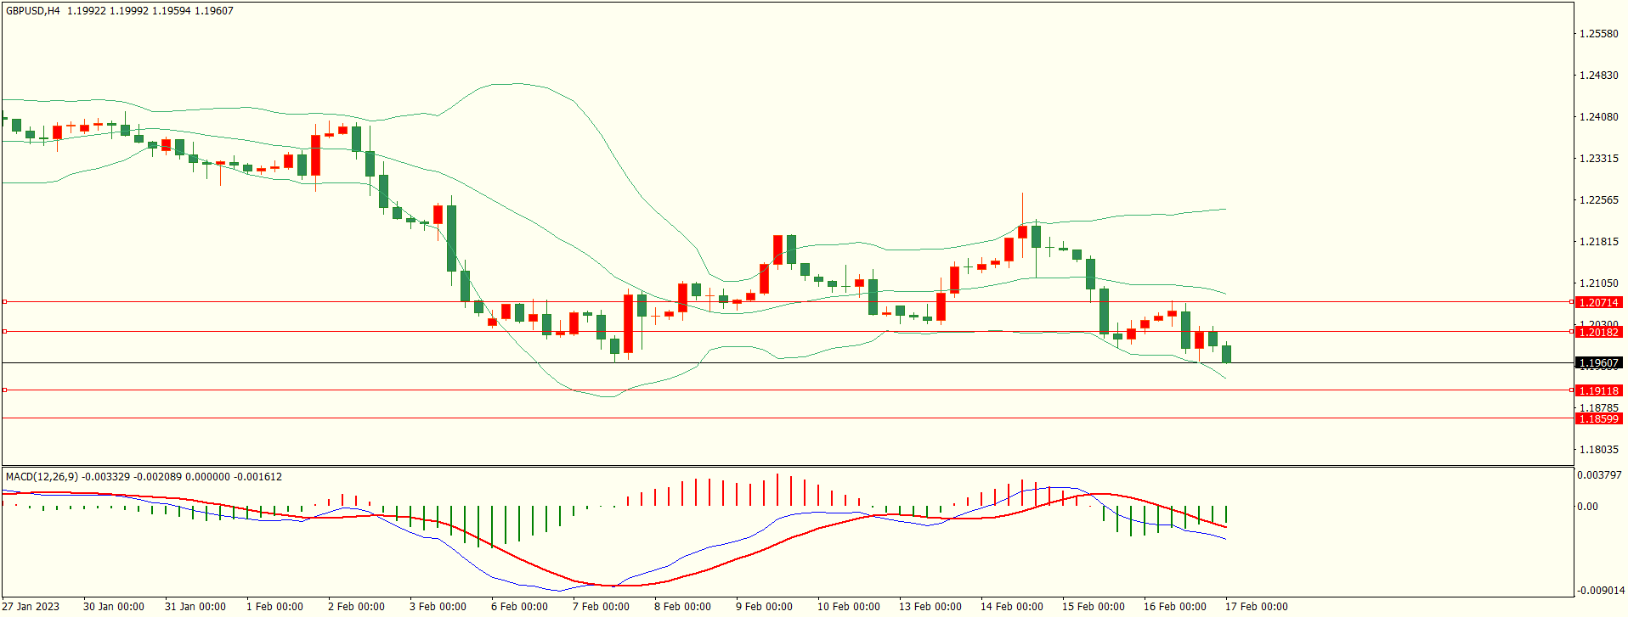Click the GBPUSD,H4 chart title text
The height and width of the screenshot is (617, 1628).
(32, 11)
